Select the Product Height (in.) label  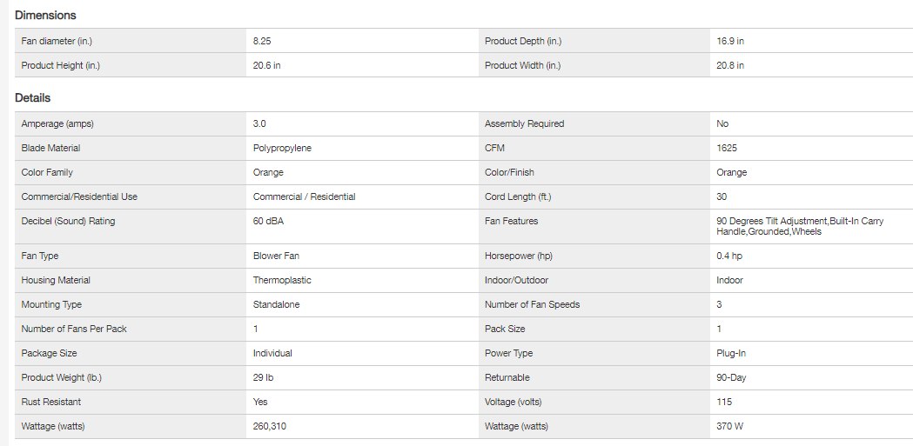59,65
